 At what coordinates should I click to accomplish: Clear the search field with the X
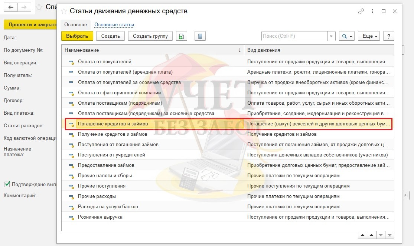(x=332, y=36)
